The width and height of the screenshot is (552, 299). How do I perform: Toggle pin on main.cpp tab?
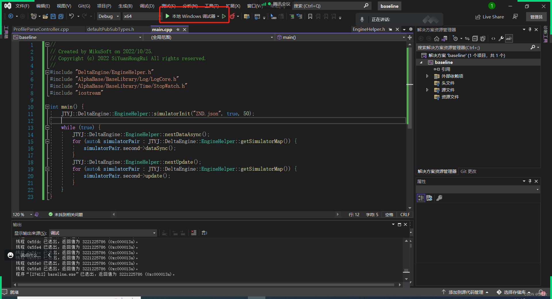coord(178,29)
